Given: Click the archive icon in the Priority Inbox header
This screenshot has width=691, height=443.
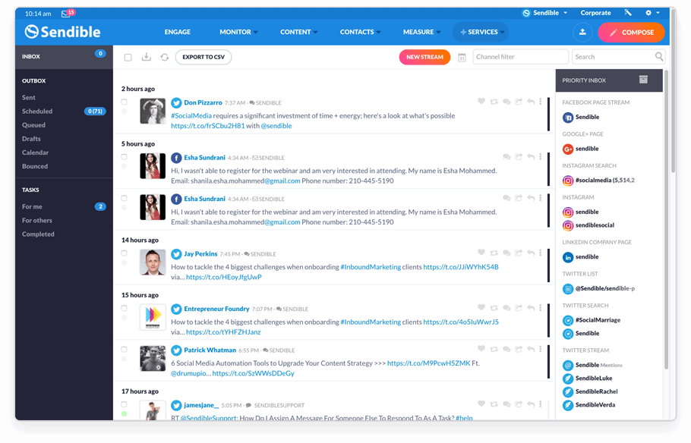Looking at the screenshot, I should coord(643,80).
